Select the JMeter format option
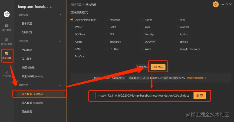The height and width of the screenshot is (122, 234). tap(77, 27)
